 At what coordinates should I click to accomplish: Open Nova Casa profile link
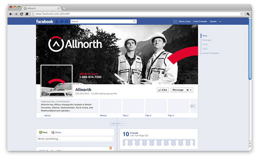(x=184, y=21)
